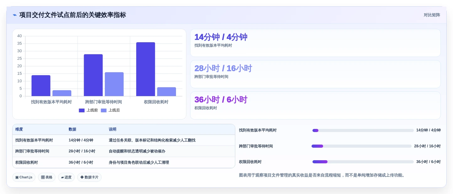453x194 pixels.
Task: Click the Chart.js tag chip
Action: click(x=24, y=177)
